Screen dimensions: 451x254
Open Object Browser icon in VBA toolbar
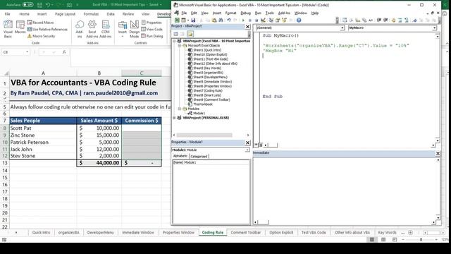[x=284, y=20]
